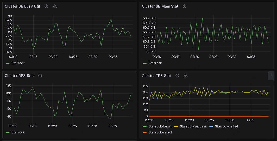The width and height of the screenshot is (277, 141).
Task: Click Starrock legend label in BE Mem Stat panel
Action: [155, 63]
